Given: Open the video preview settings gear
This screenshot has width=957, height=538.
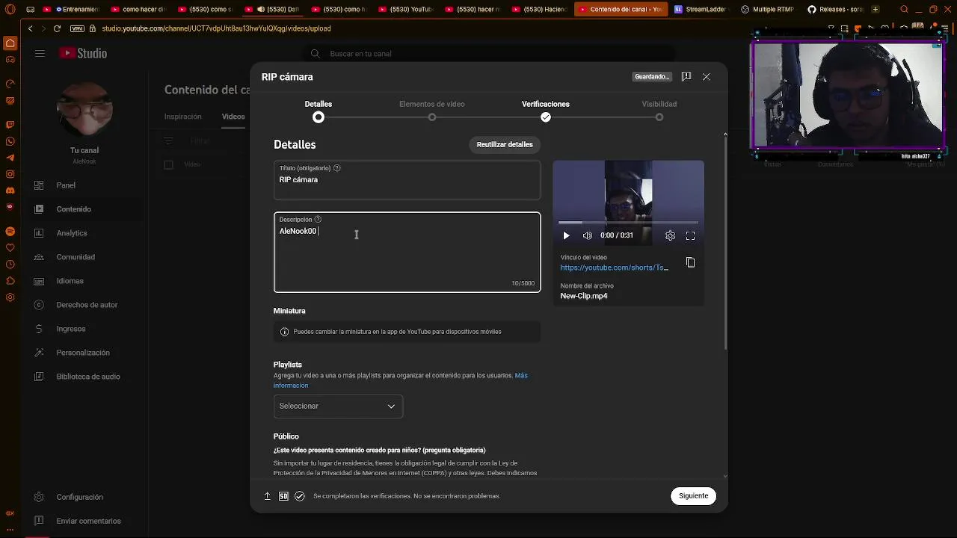Looking at the screenshot, I should click(670, 235).
